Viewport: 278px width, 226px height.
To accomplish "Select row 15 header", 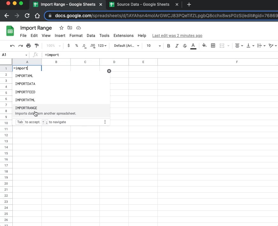I will click(6, 153).
